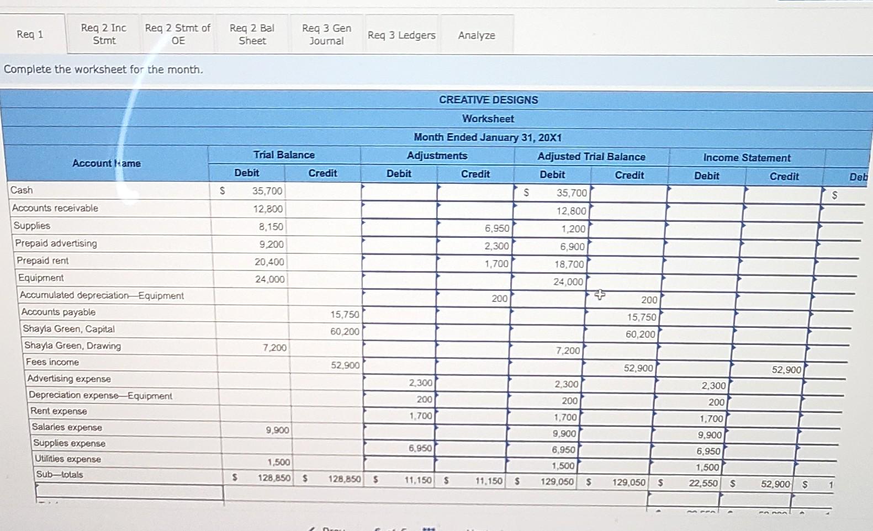
Task: Select the Adjusted Trial Balance header
Action: tap(591, 157)
